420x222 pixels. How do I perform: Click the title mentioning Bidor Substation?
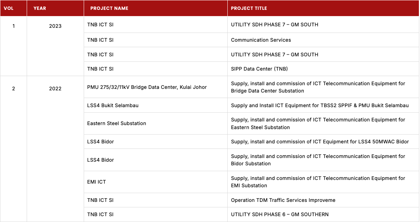pos(318,160)
